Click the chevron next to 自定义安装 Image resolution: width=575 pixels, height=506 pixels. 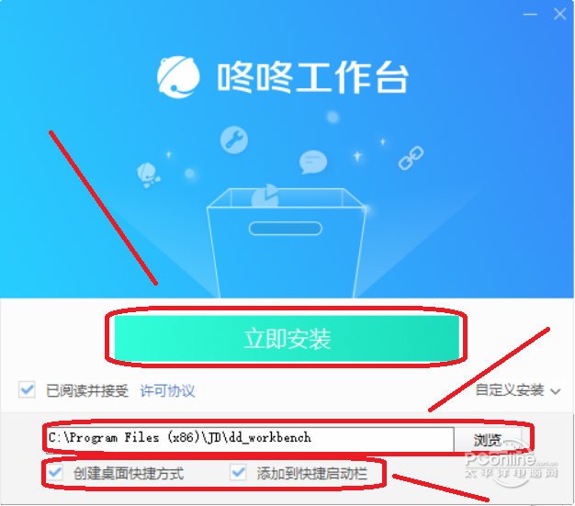point(556,391)
